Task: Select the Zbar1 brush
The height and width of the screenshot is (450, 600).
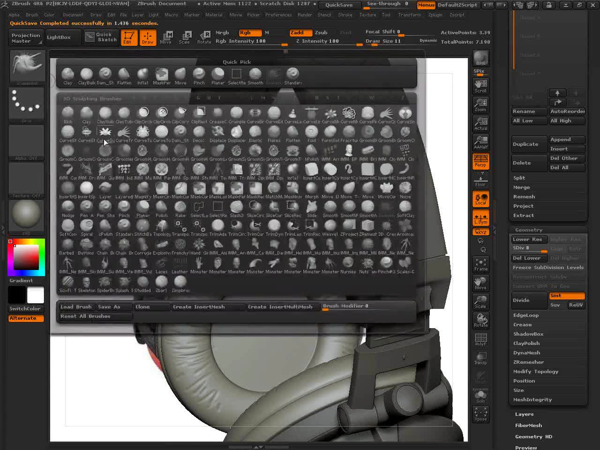Action: coord(162,284)
